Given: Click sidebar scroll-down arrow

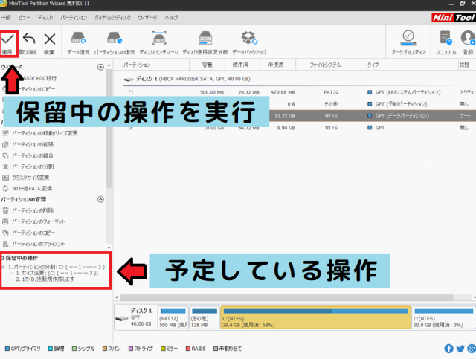Looking at the screenshot, I should [109, 248].
